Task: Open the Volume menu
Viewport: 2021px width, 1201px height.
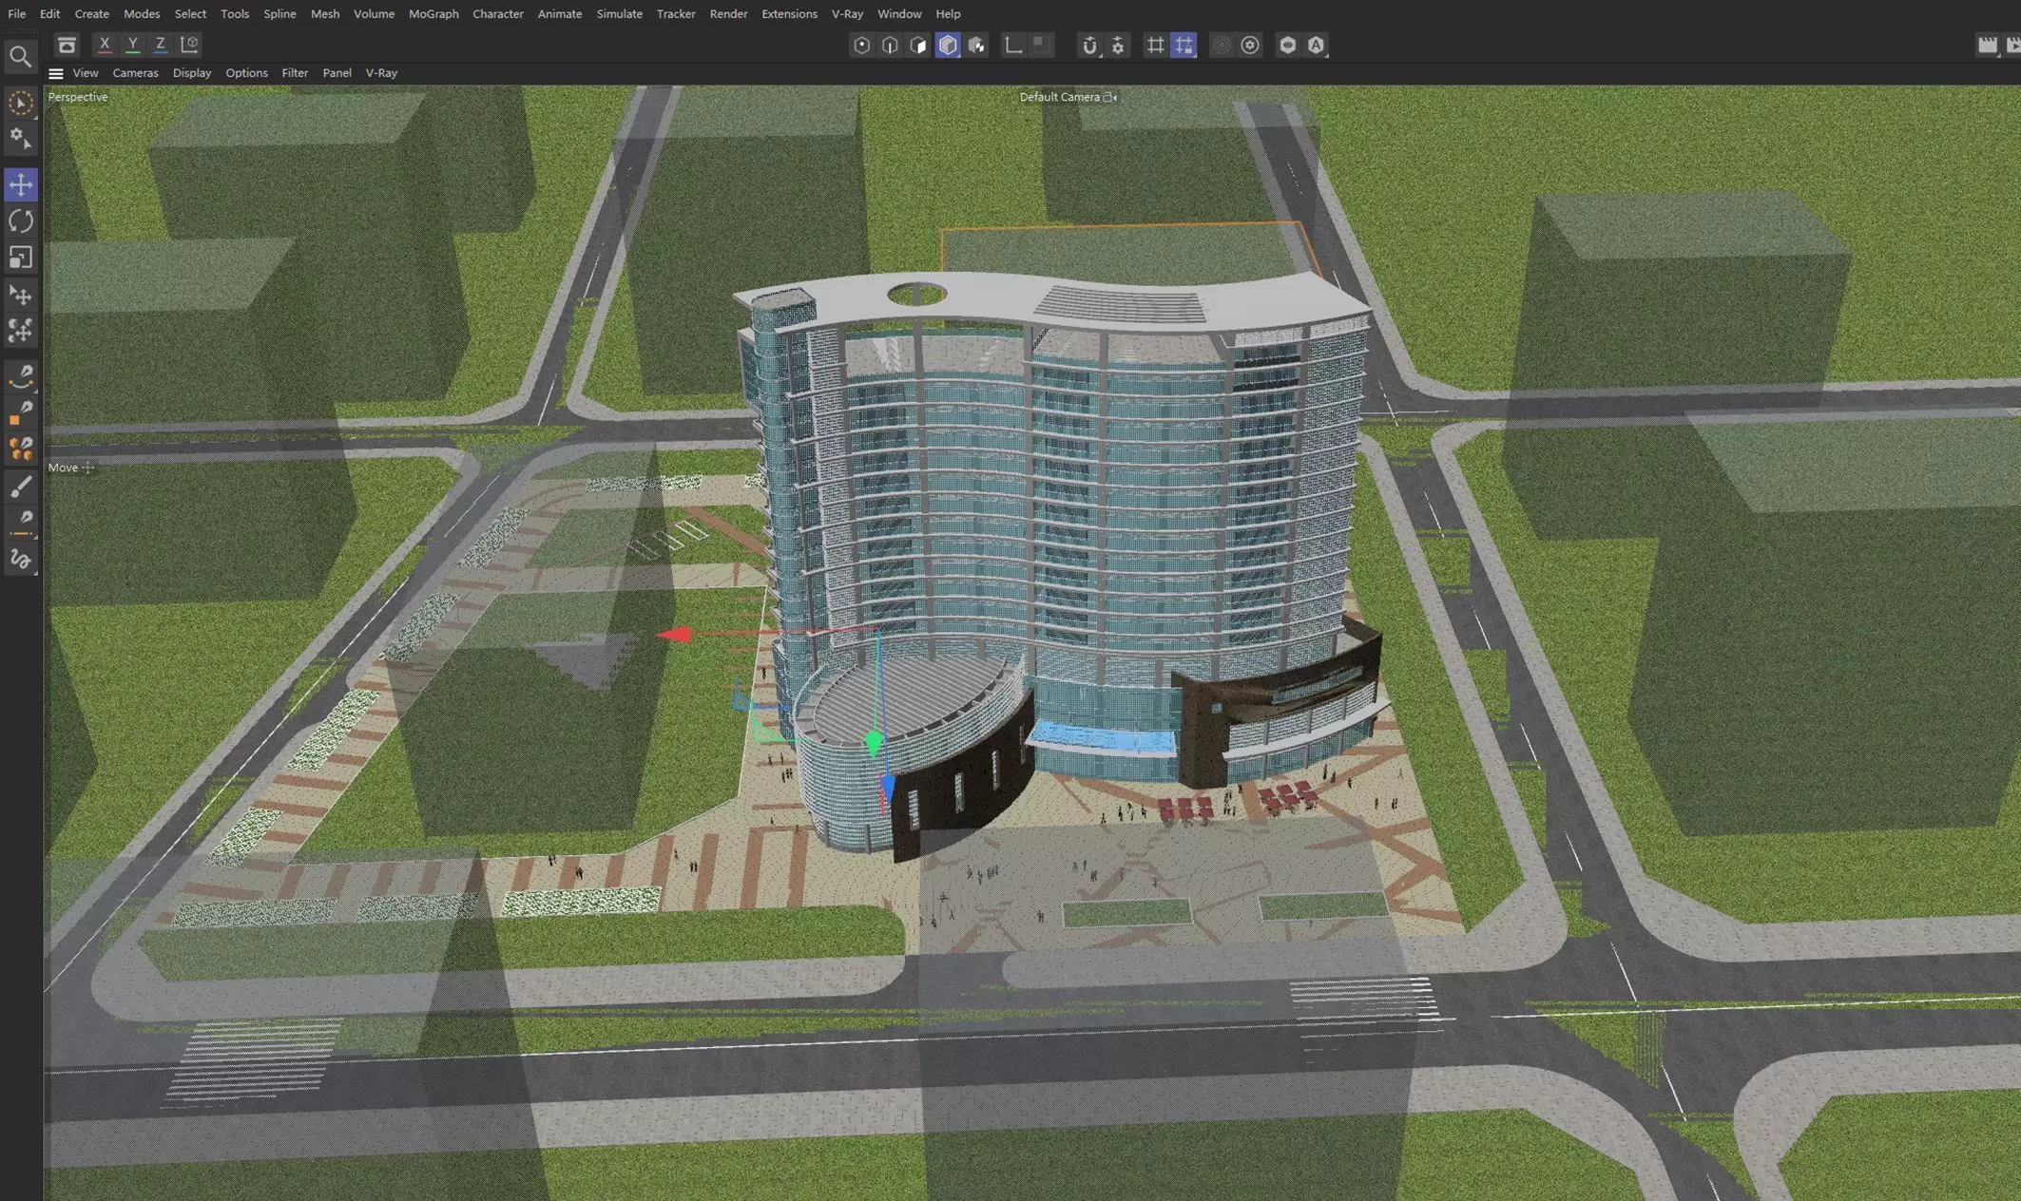Action: tap(374, 13)
